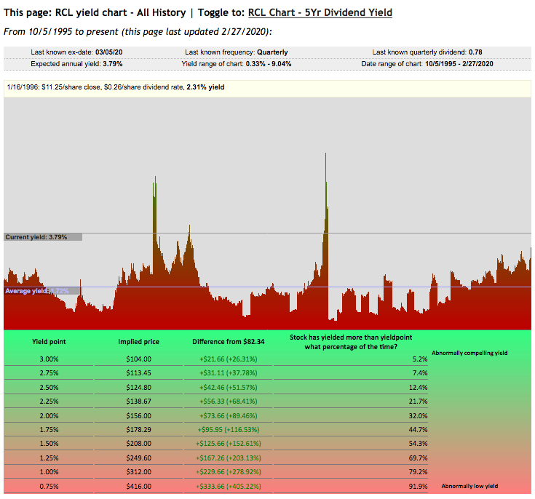The height and width of the screenshot is (499, 535).
Task: Click the 12.4% percentage value
Action: (419, 388)
